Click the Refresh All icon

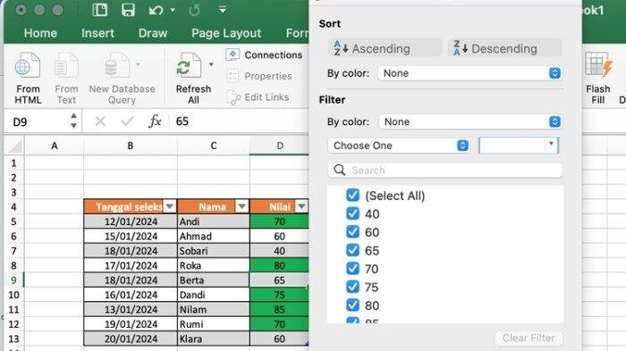pyautogui.click(x=189, y=65)
